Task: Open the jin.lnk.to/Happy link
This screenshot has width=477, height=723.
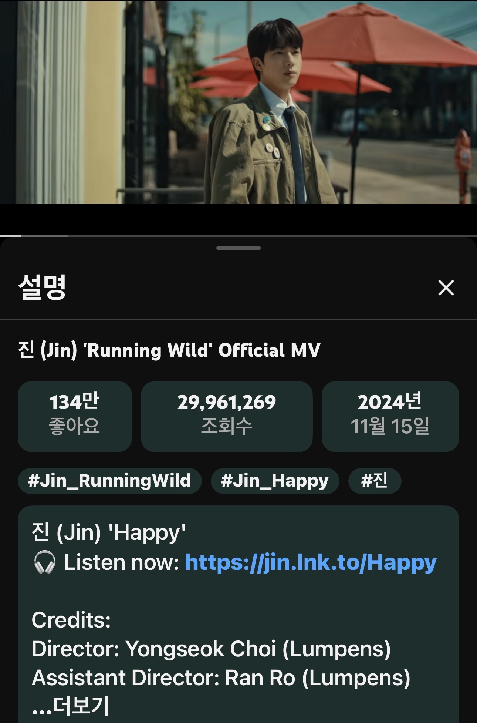Action: (x=311, y=563)
